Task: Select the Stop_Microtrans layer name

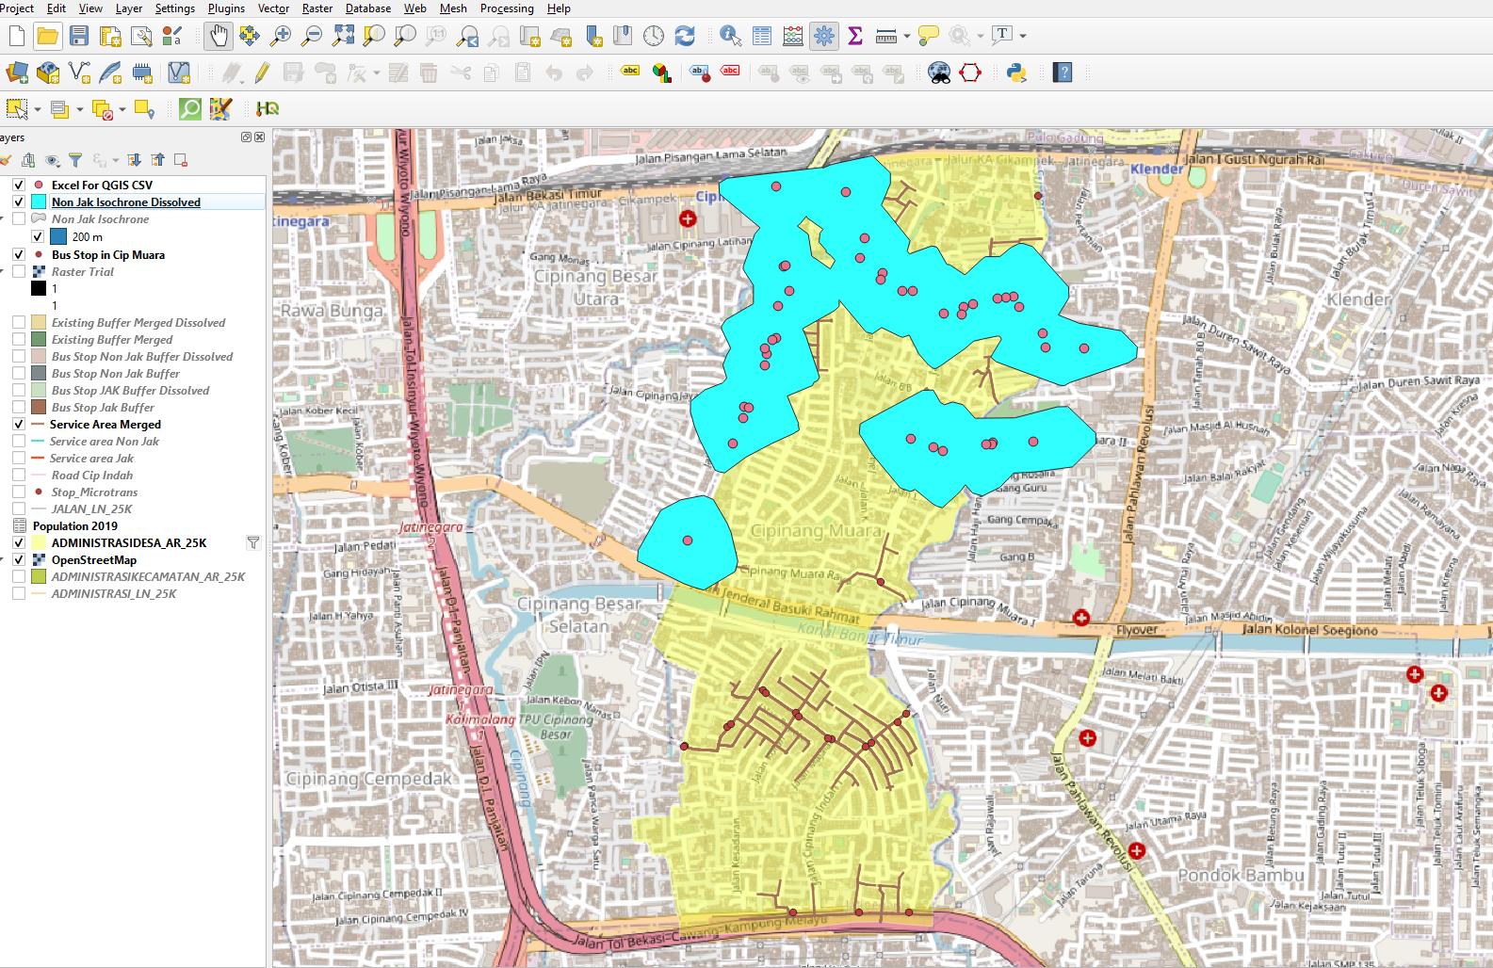Action: [x=94, y=492]
